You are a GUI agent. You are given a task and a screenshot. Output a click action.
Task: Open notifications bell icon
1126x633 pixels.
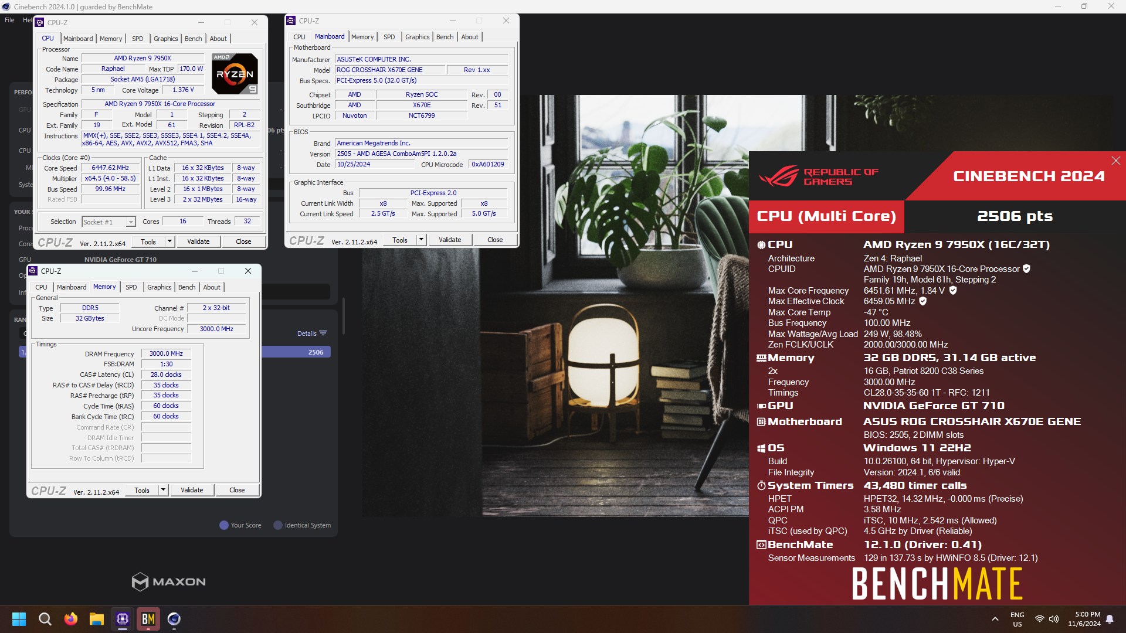click(x=1110, y=619)
